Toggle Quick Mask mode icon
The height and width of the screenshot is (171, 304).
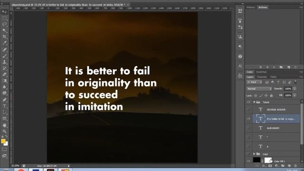[4, 150]
